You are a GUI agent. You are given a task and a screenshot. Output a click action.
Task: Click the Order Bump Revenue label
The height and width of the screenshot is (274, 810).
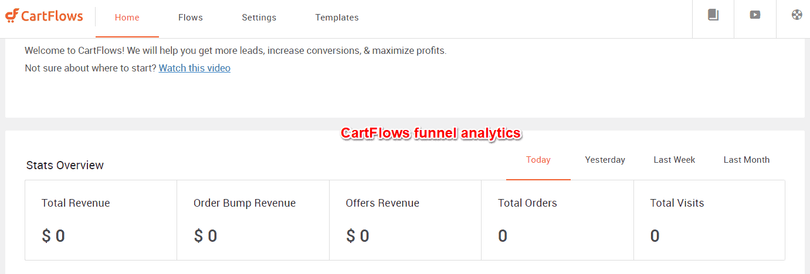point(245,203)
